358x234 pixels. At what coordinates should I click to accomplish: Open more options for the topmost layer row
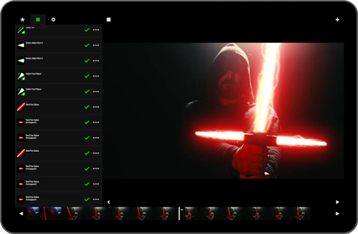coord(96,30)
